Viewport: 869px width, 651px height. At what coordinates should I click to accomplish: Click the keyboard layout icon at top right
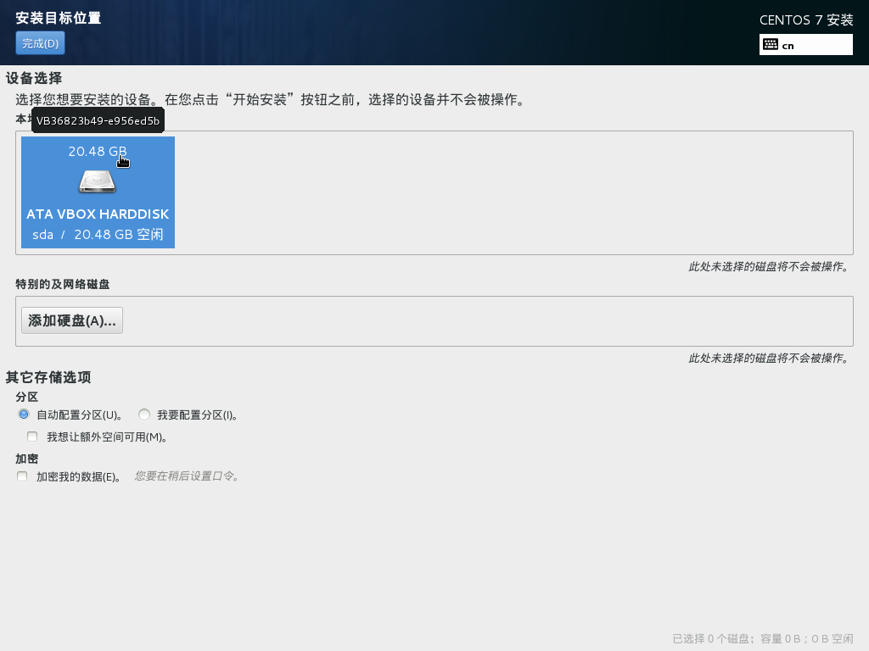(769, 44)
